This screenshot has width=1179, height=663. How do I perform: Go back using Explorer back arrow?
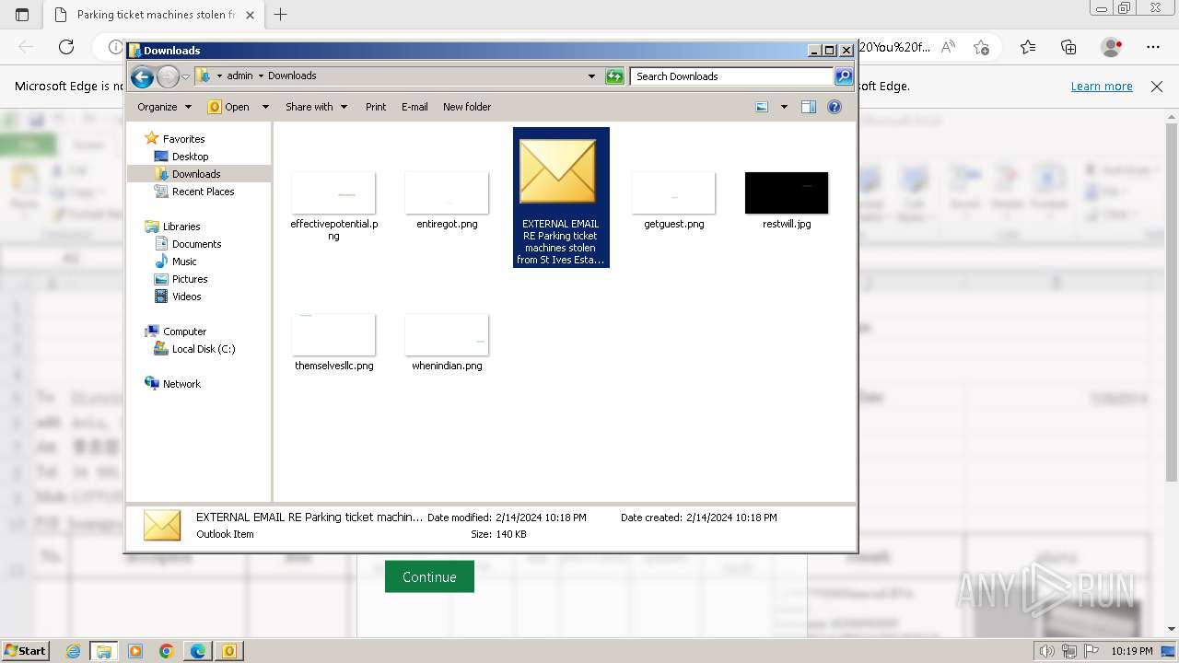[142, 76]
